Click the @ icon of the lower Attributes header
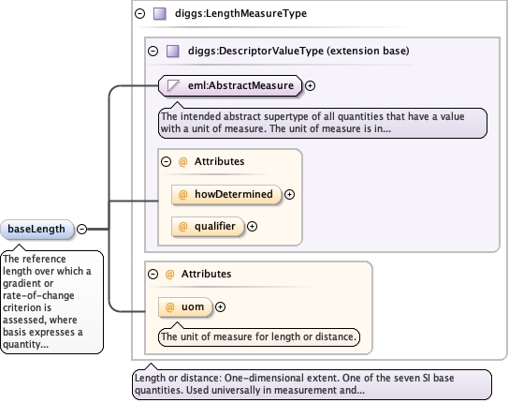 coord(169,275)
